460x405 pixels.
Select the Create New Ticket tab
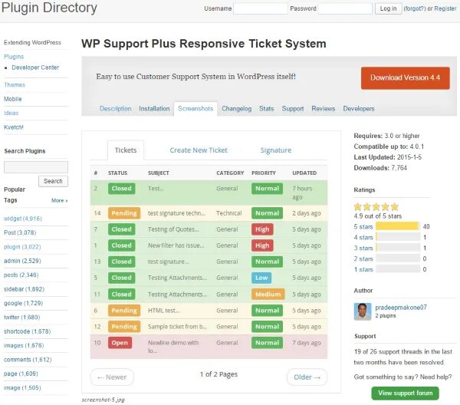click(x=199, y=150)
